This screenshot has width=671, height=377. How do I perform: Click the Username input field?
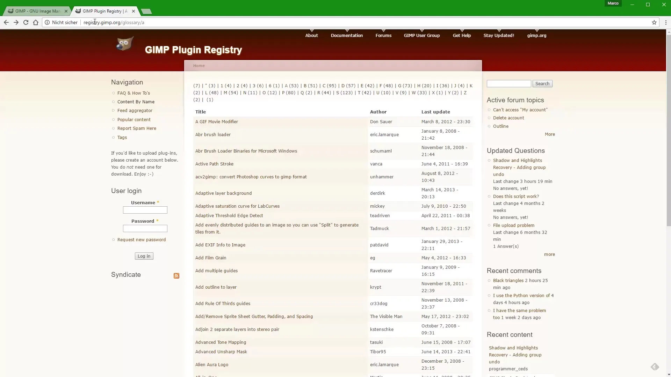click(145, 210)
